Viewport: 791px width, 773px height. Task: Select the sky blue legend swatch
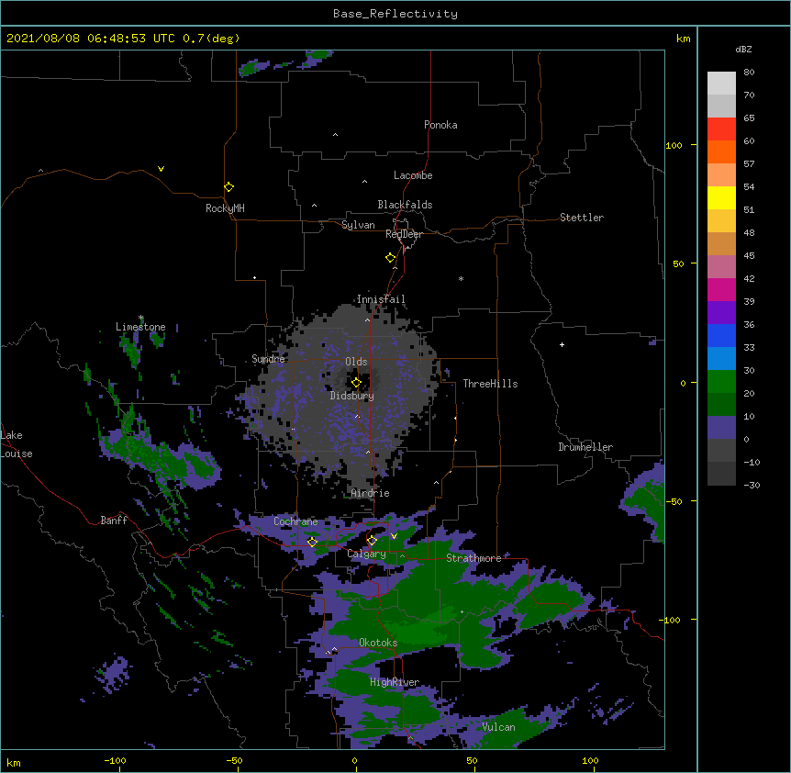pos(721,359)
